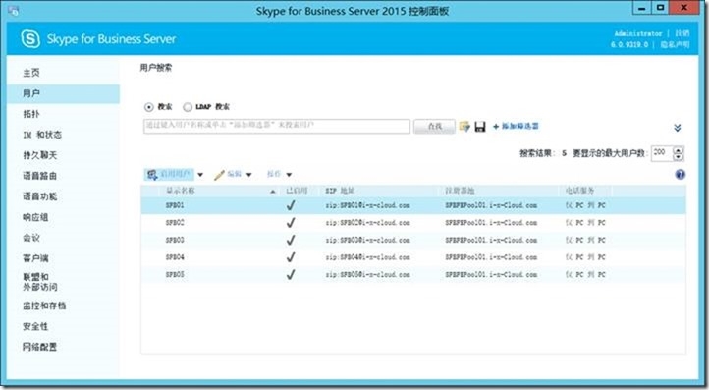The height and width of the screenshot is (390, 709).
Task: Select the 搜索 radio button
Action: click(148, 107)
